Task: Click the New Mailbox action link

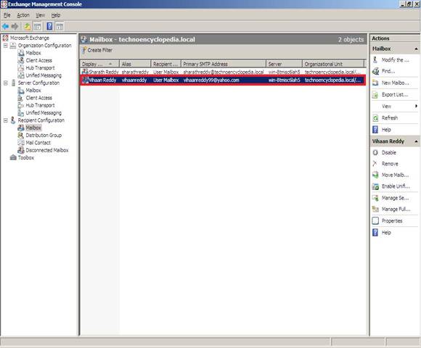Action: pos(395,83)
